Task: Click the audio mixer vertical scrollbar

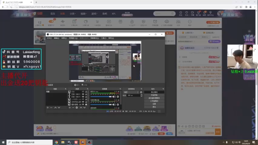Action: pos(121,98)
